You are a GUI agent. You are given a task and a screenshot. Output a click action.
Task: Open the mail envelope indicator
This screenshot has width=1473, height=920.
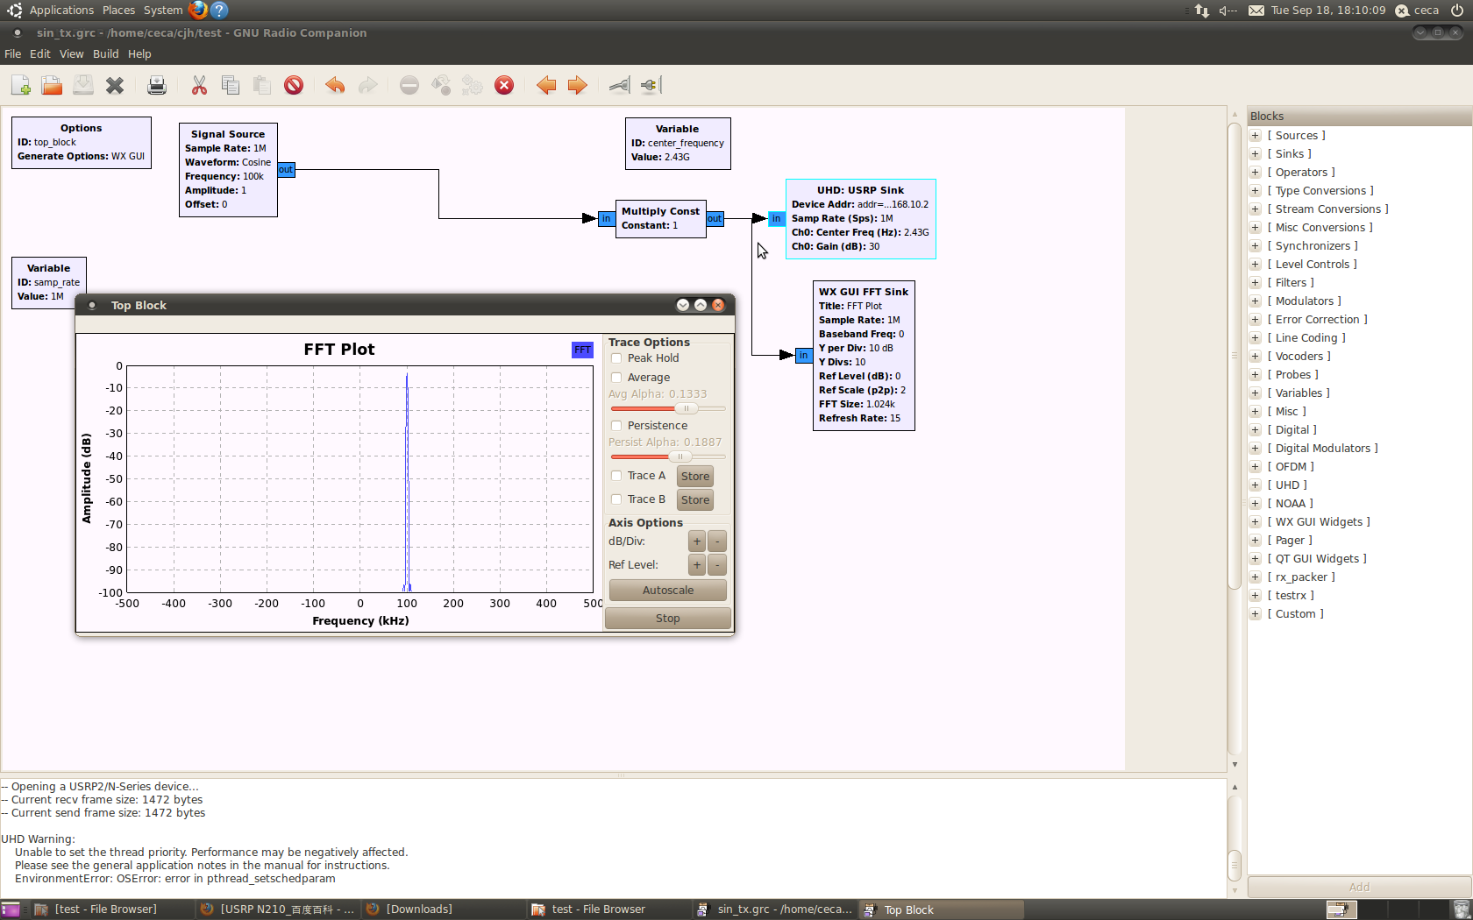pyautogui.click(x=1256, y=11)
